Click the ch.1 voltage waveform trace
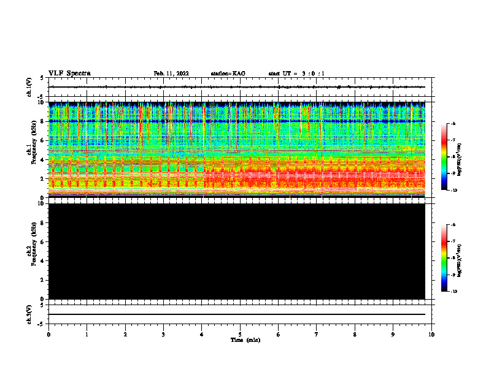Screen dimensions: 486x375 (236, 87)
